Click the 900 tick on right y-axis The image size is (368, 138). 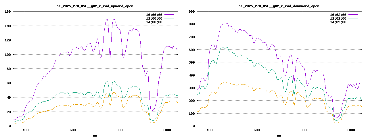(192, 11)
